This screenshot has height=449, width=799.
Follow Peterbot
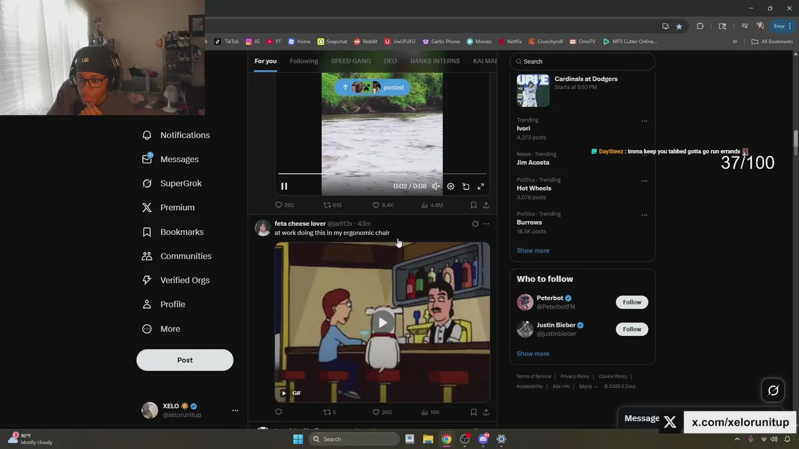[x=632, y=302]
